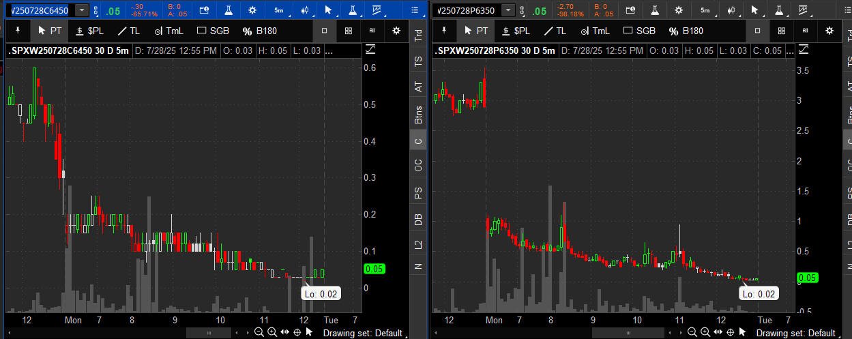Screen dimensions: 852x339
Task: Select $PL price level tool in right chart
Action: (515, 31)
